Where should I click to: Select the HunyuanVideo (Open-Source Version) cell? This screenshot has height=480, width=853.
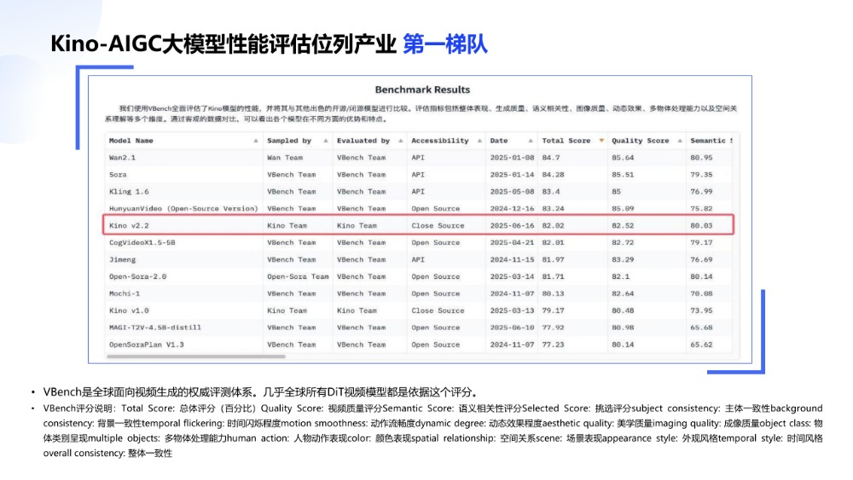[x=183, y=209]
